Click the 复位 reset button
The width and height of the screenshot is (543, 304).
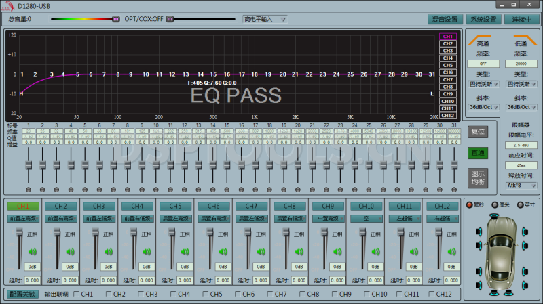[x=477, y=131]
